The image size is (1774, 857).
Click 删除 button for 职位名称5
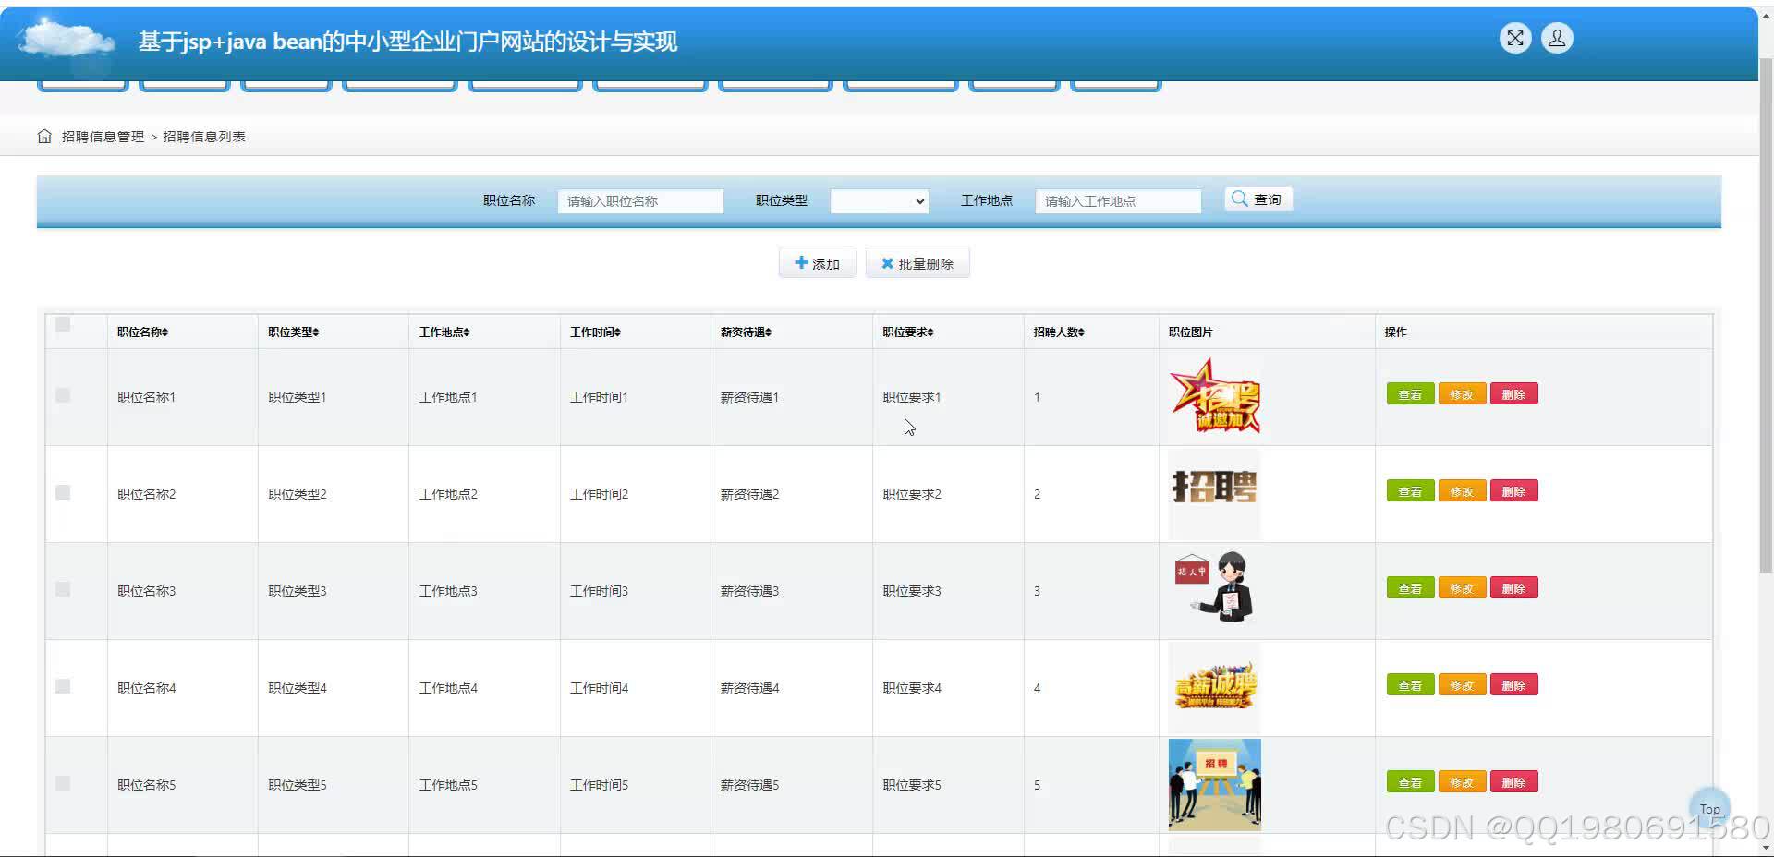(x=1513, y=782)
